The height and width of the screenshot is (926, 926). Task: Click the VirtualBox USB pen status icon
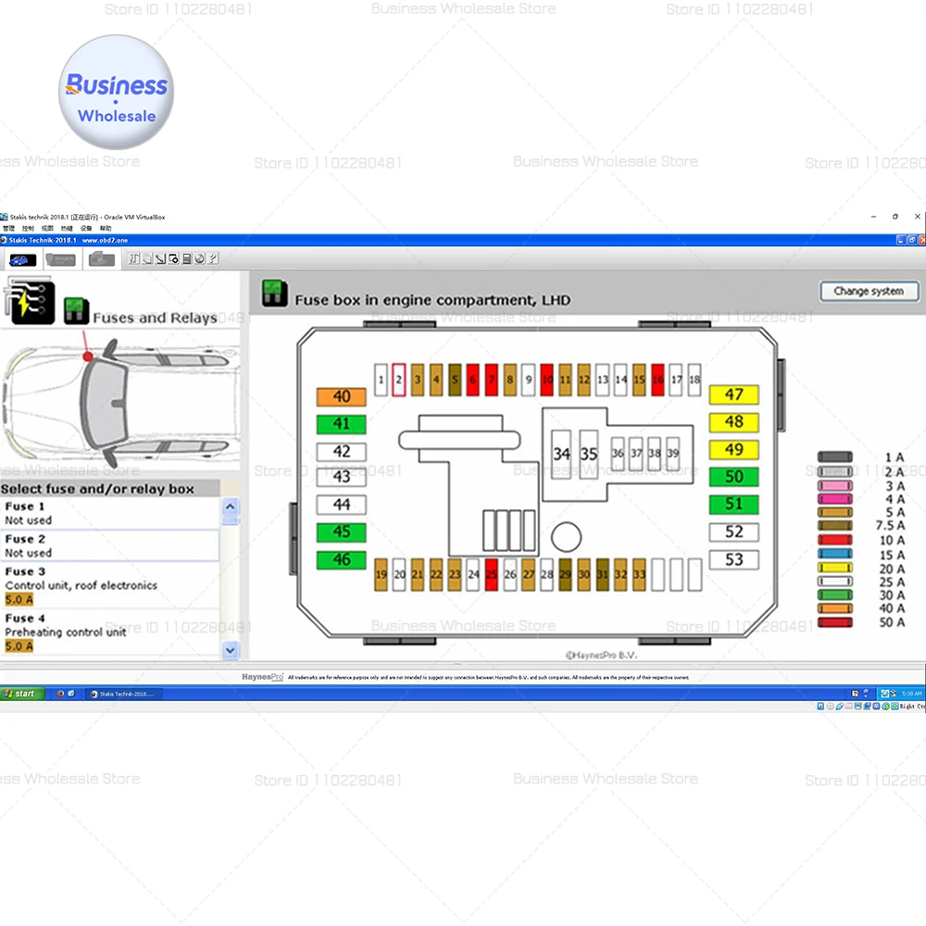coord(839,707)
